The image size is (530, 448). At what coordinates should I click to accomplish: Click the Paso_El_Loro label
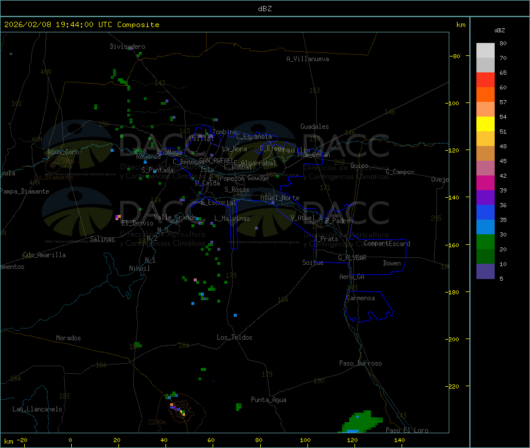tap(407, 430)
